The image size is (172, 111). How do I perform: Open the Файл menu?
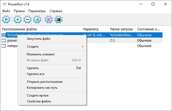(6, 11)
